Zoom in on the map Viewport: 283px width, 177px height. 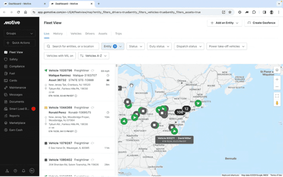(277, 79)
